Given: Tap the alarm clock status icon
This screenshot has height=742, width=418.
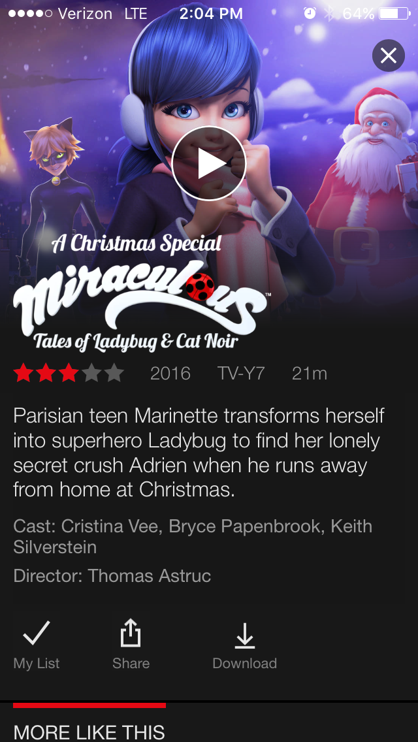Looking at the screenshot, I should pyautogui.click(x=310, y=14).
